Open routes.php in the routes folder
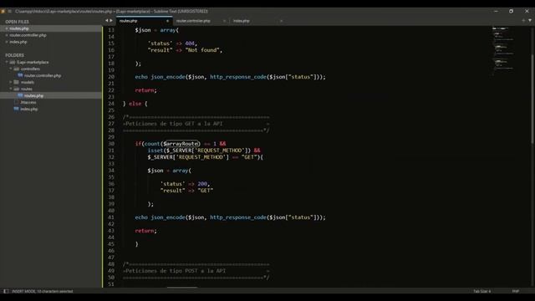The height and width of the screenshot is (301, 535). [x=33, y=95]
